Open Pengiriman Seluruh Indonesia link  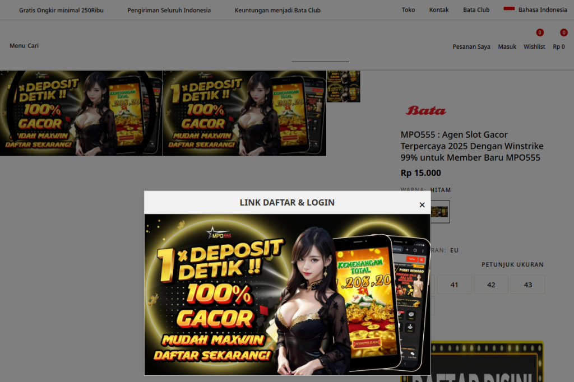pyautogui.click(x=169, y=10)
